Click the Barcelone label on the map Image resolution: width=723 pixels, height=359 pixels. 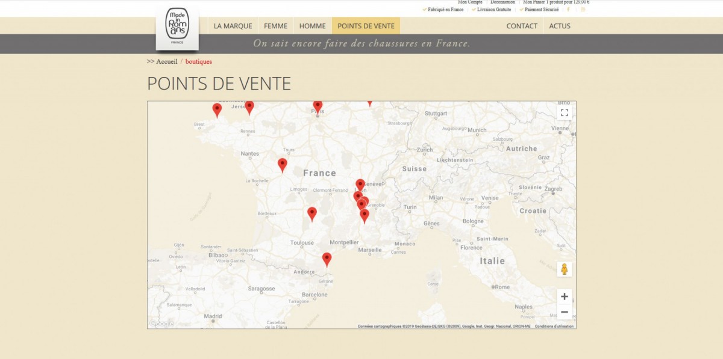(315, 295)
